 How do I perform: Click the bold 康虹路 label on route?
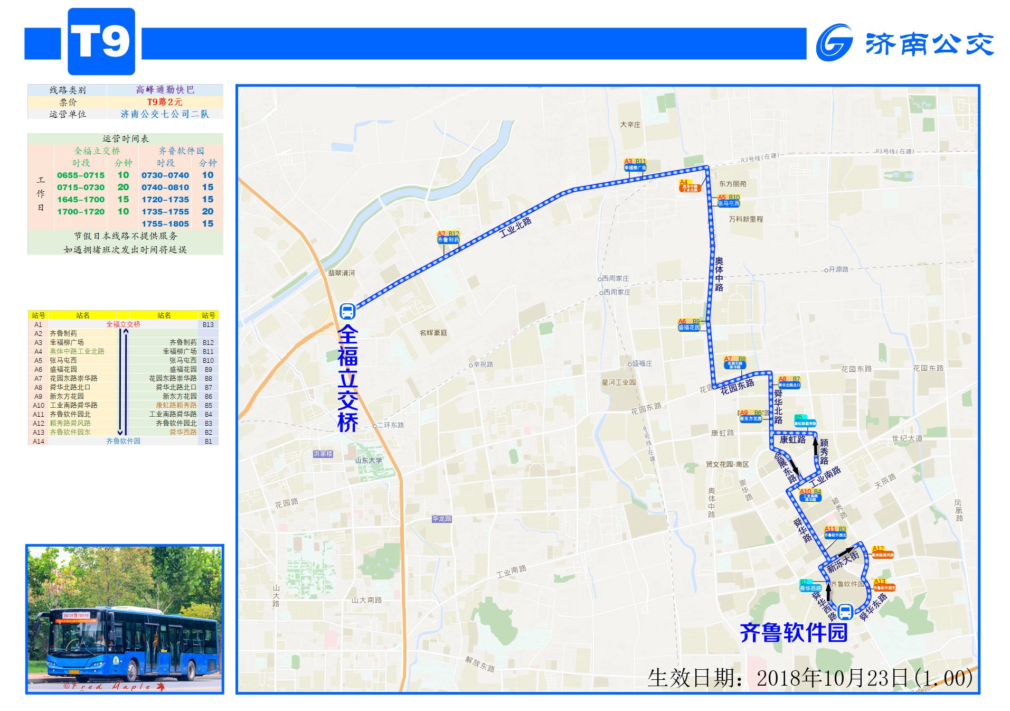(792, 439)
